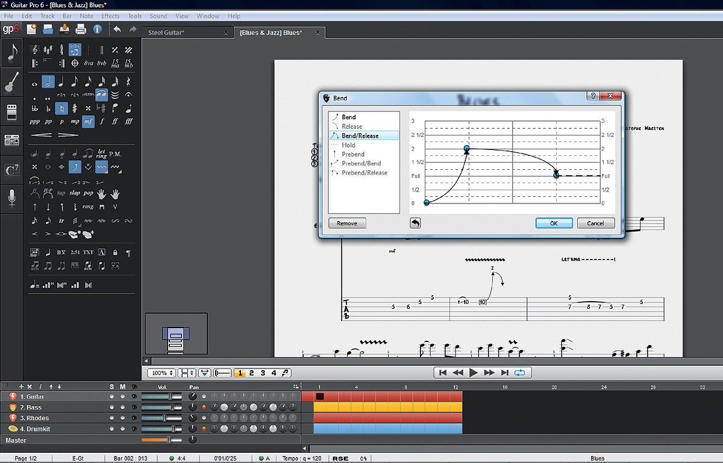Viewport: 723px width, 463px height.
Task: Open the Tools menu
Action: pyautogui.click(x=135, y=16)
